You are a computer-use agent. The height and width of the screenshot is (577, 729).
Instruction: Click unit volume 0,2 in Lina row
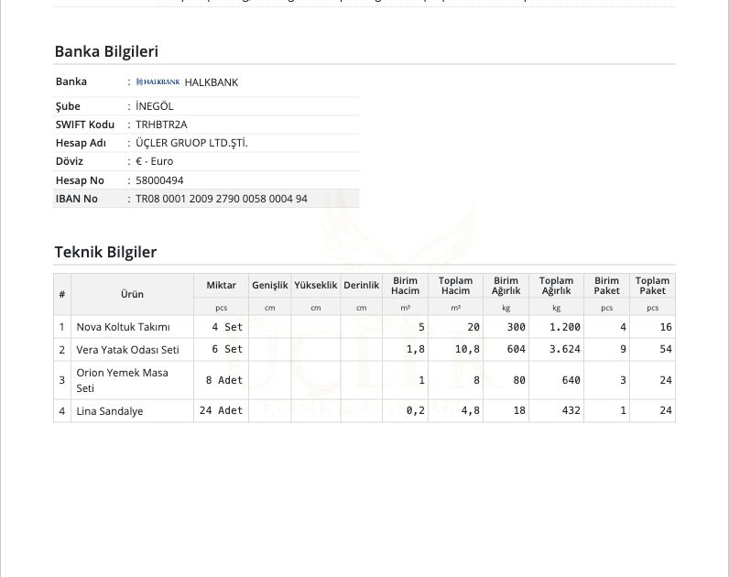(416, 410)
